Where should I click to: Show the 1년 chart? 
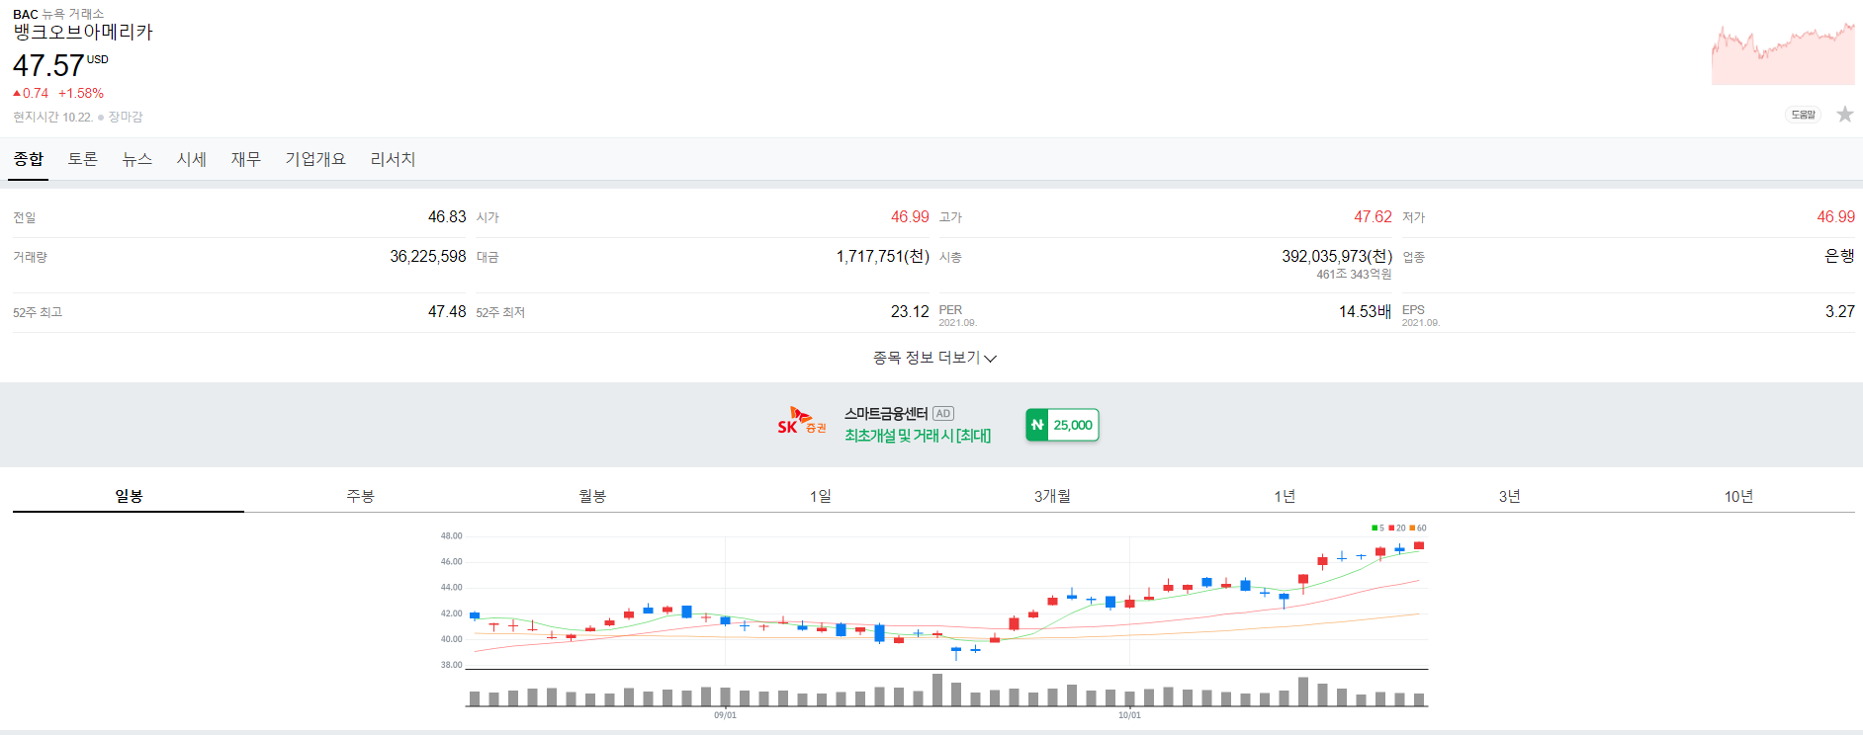pyautogui.click(x=1284, y=496)
